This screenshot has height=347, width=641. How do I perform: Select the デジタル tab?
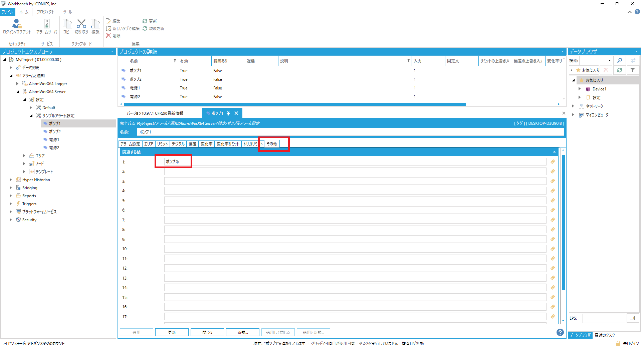pyautogui.click(x=178, y=144)
